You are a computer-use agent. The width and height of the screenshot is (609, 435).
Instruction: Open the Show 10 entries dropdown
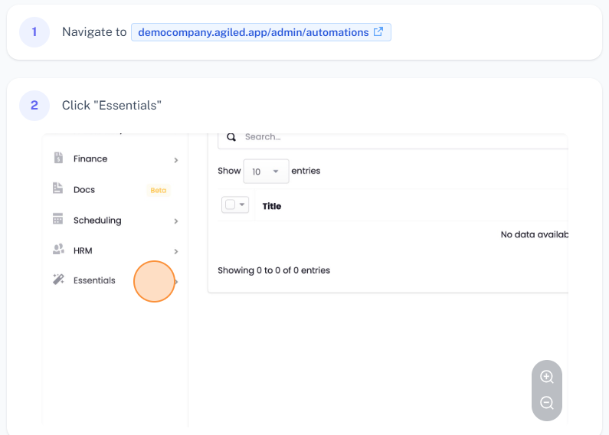coord(266,172)
